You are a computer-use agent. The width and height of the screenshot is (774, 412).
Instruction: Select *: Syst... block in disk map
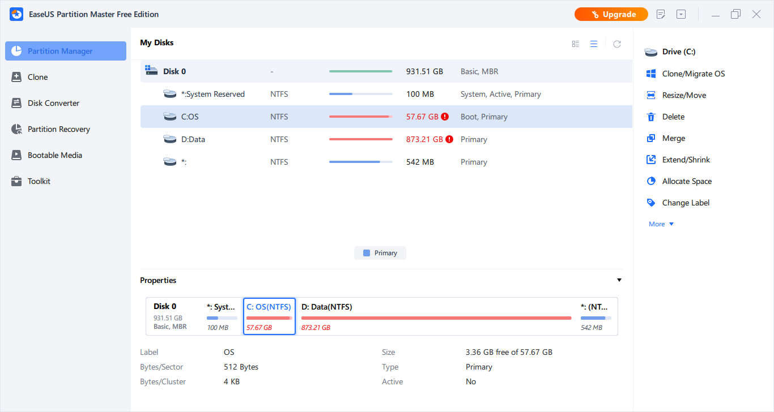[x=222, y=316]
